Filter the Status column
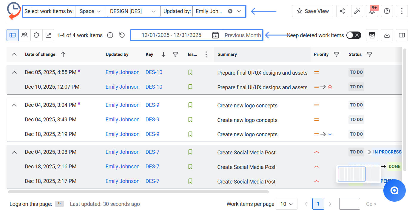 (x=369, y=54)
